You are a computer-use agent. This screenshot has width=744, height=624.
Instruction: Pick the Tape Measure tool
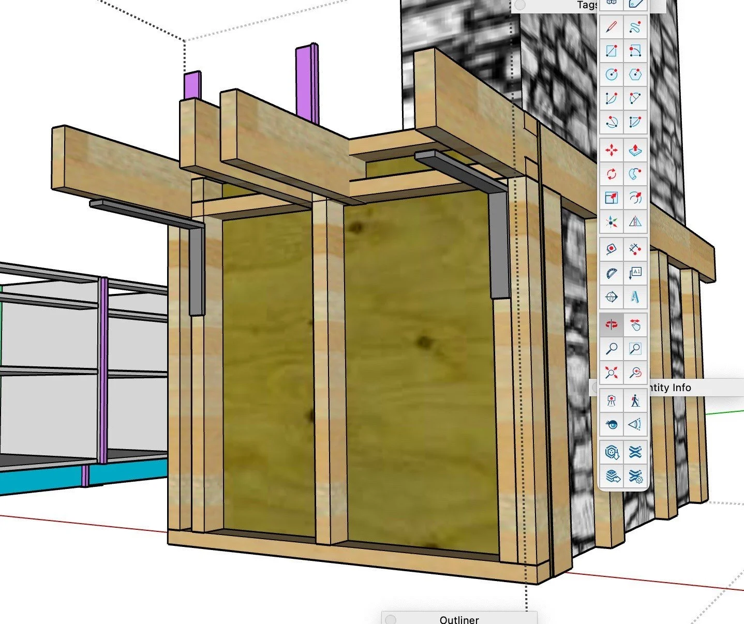[612, 249]
